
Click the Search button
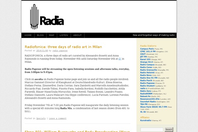point(169,129)
